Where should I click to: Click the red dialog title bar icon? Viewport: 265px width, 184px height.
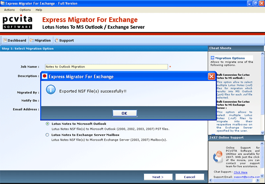pyautogui.click(x=45, y=76)
